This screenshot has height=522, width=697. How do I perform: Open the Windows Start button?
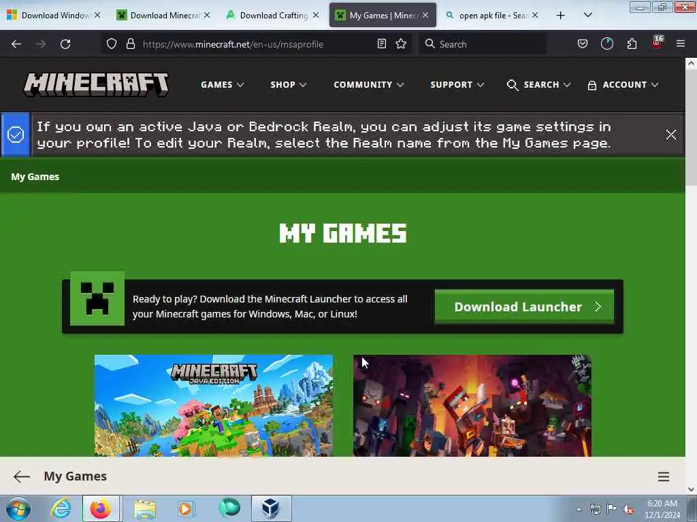(x=18, y=508)
